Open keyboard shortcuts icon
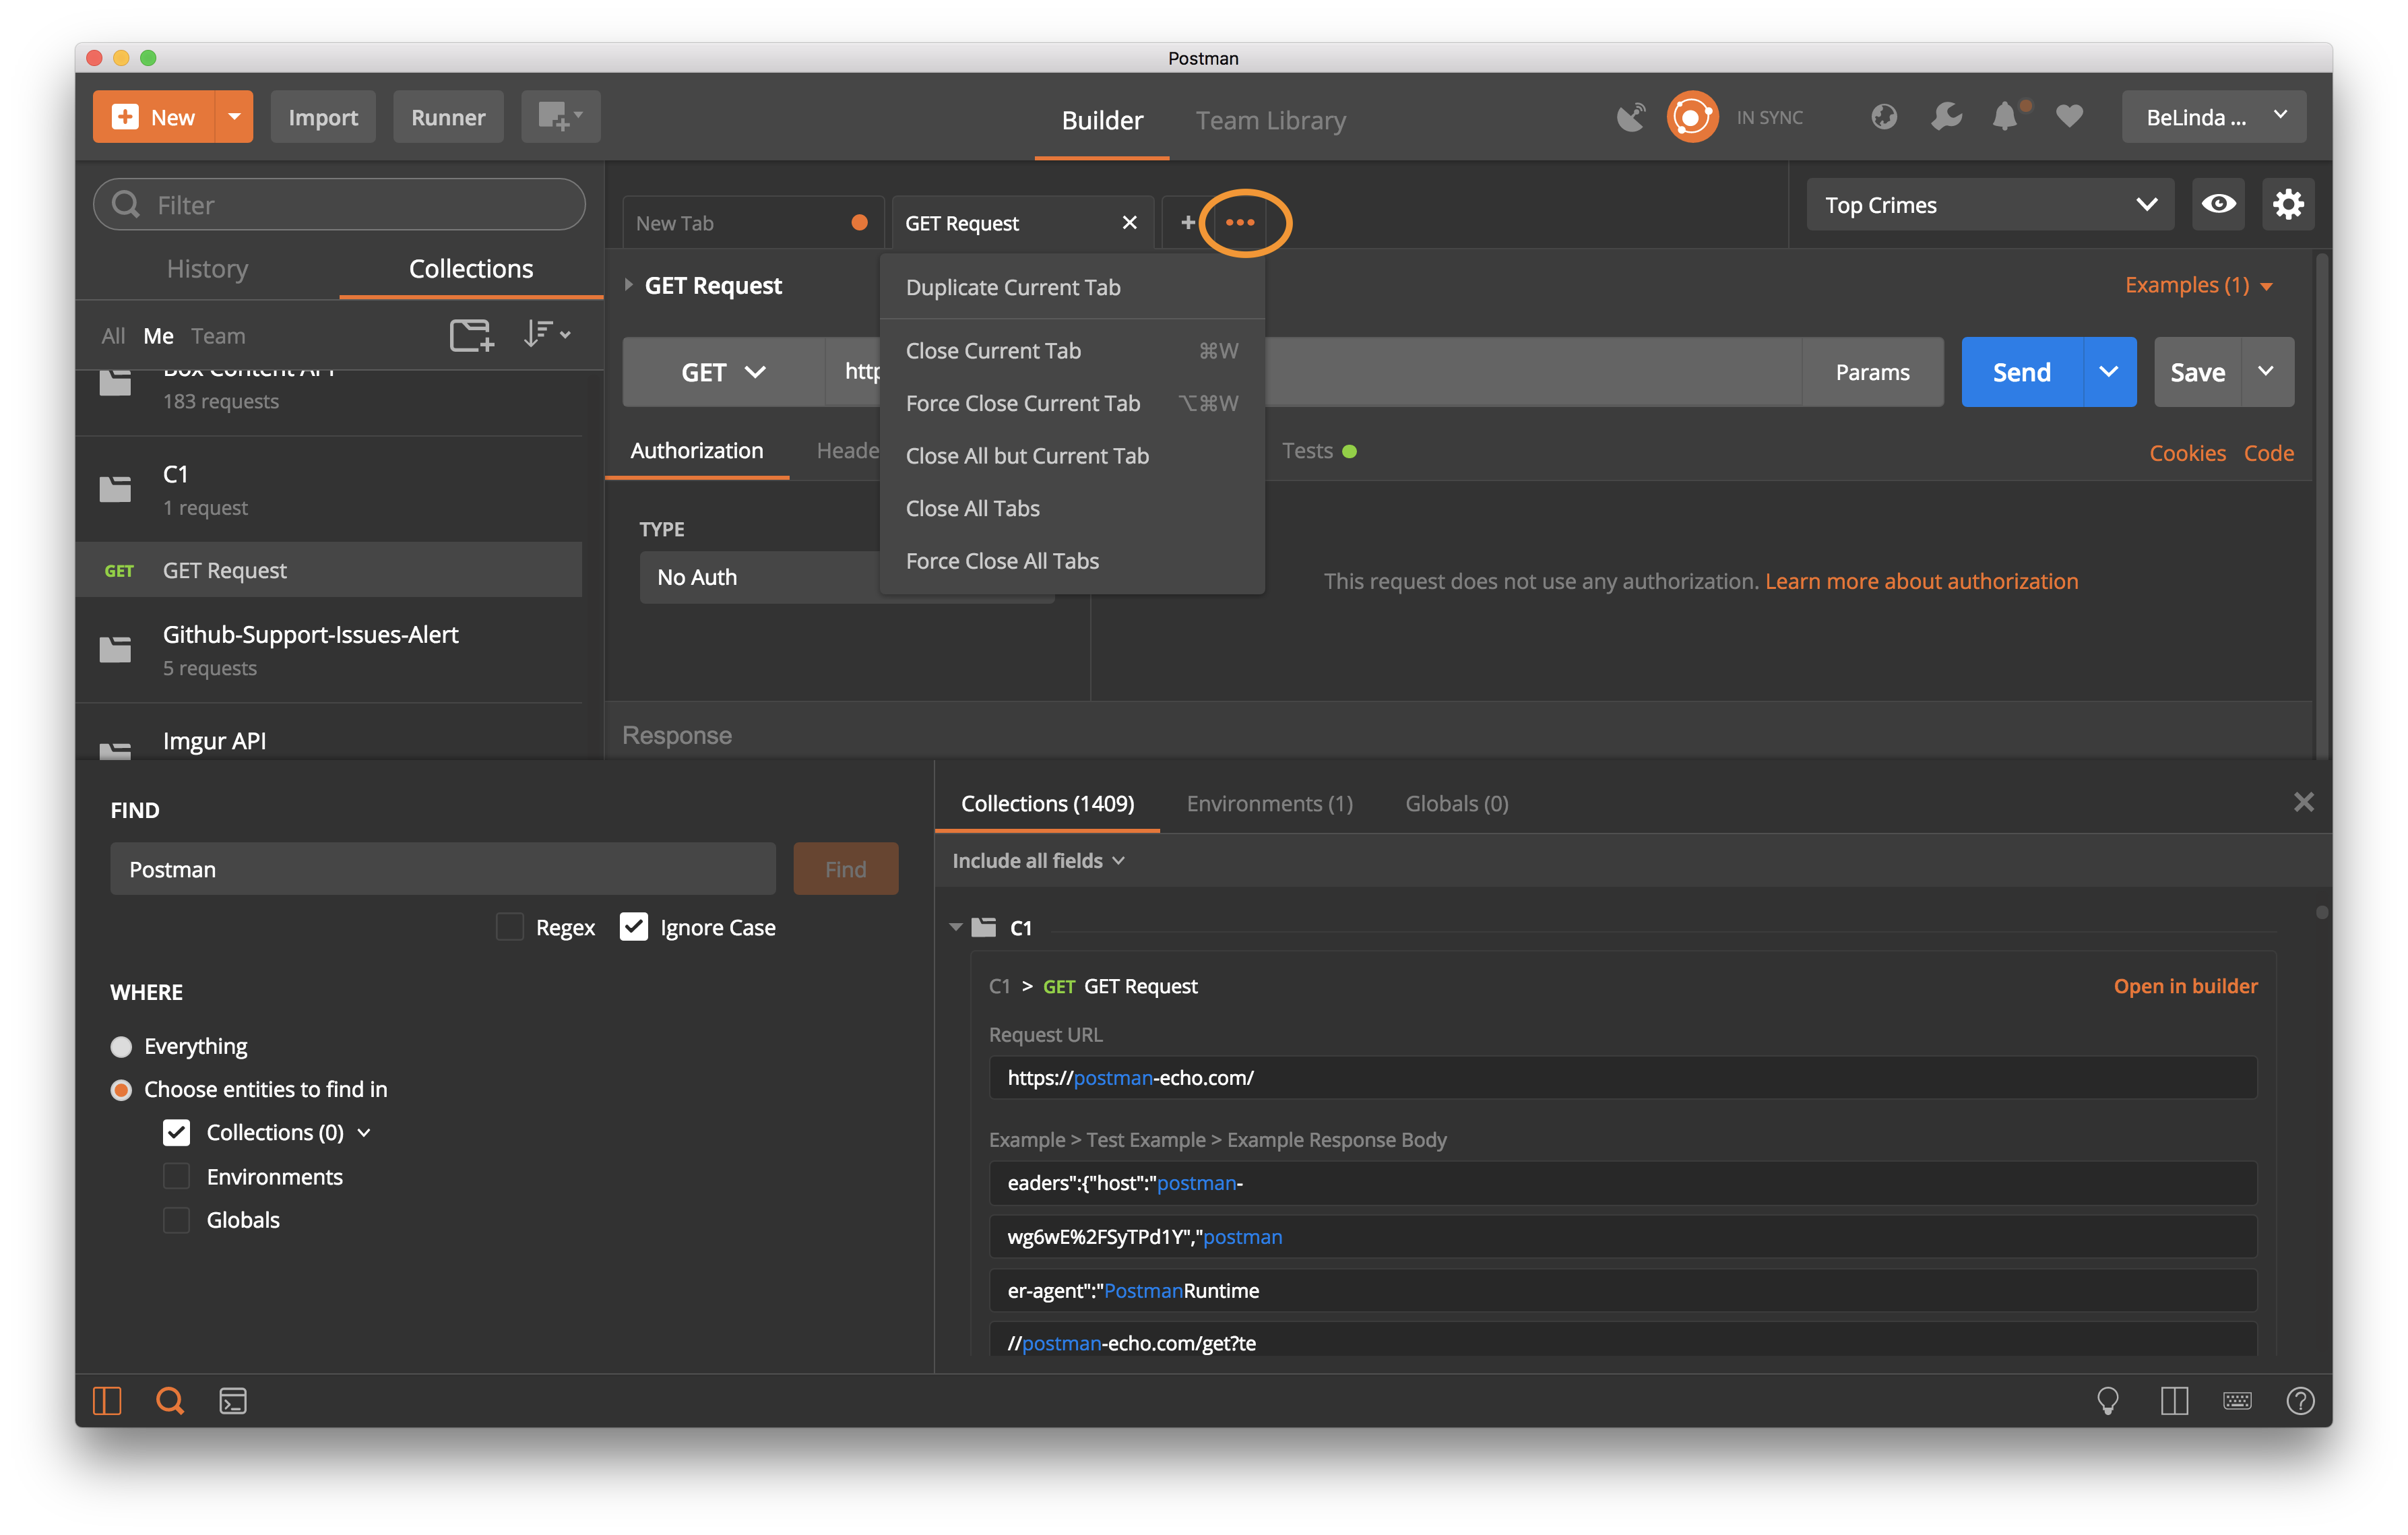Viewport: 2408px width, 1535px height. coord(2237,1400)
